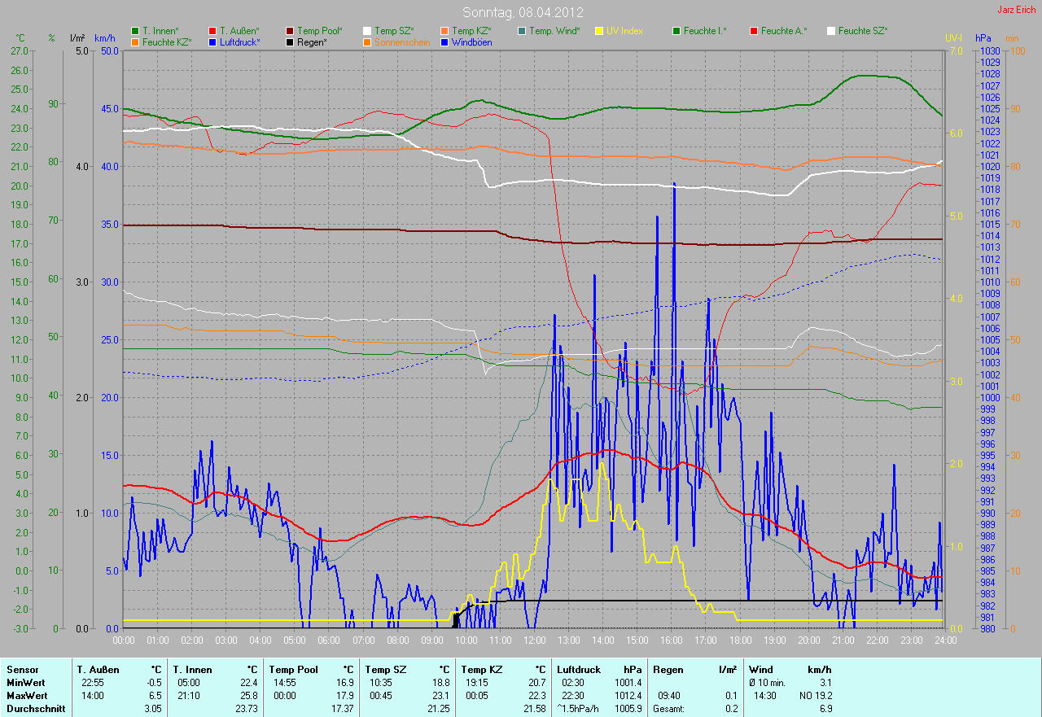
Task: Click the date title Sonntag, 08.04.2012
Action: point(520,12)
